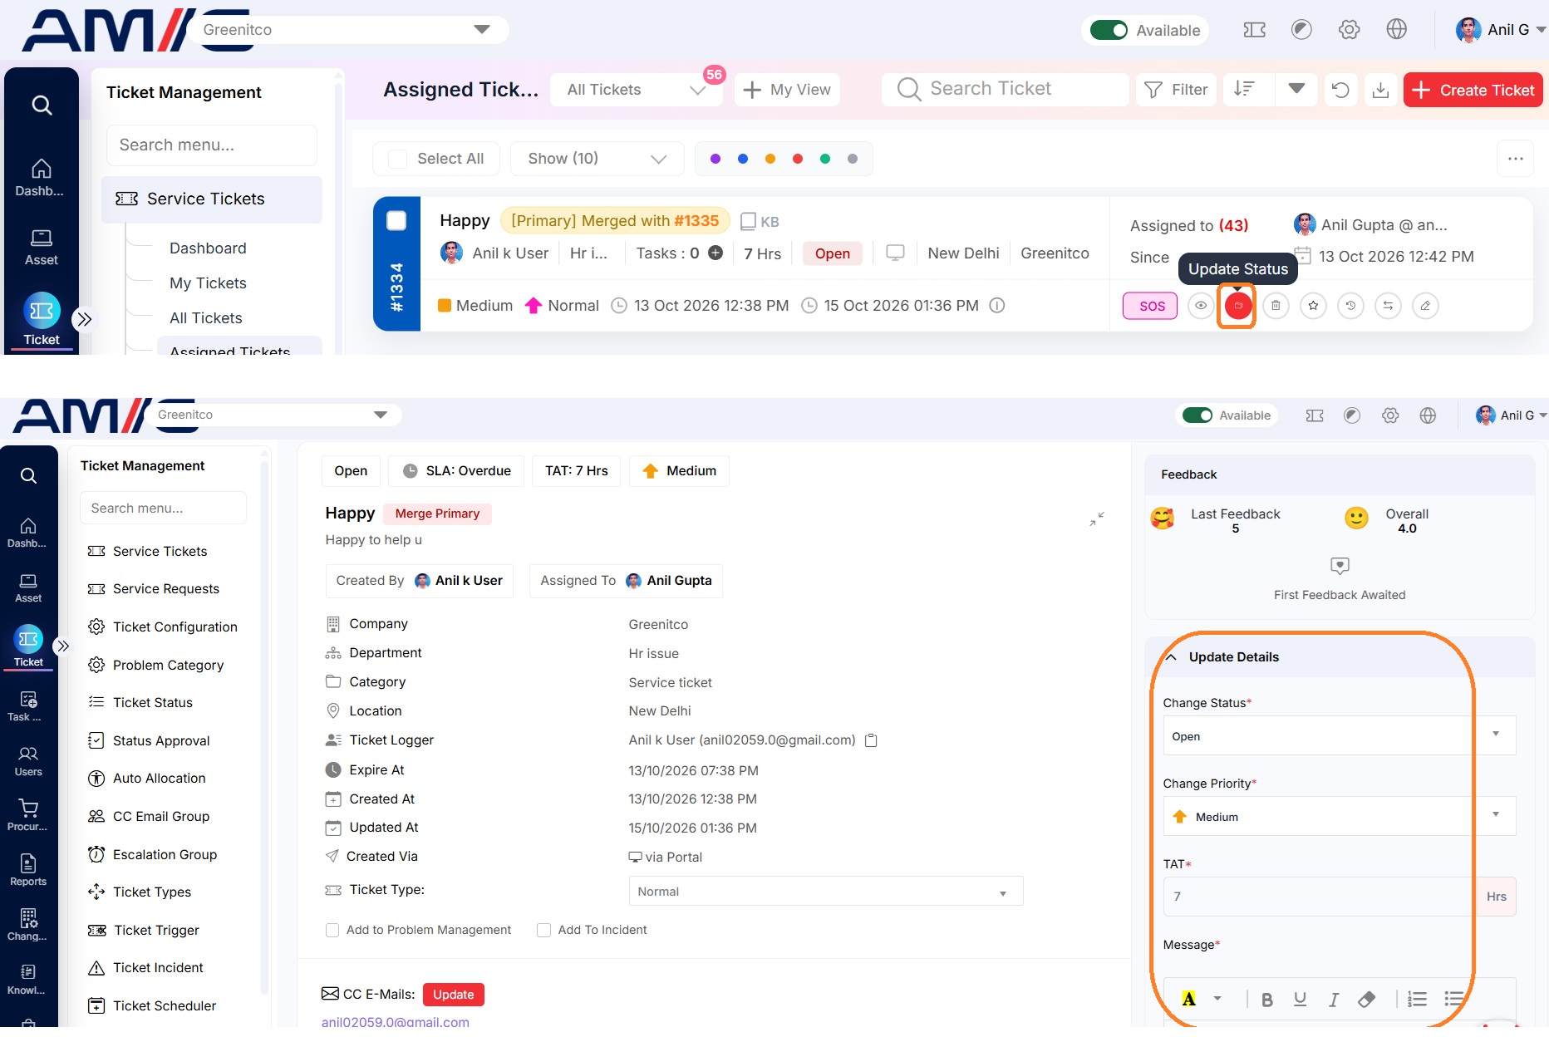
Task: Click the transfer arrows icon on ticket #1334
Action: click(x=1388, y=306)
